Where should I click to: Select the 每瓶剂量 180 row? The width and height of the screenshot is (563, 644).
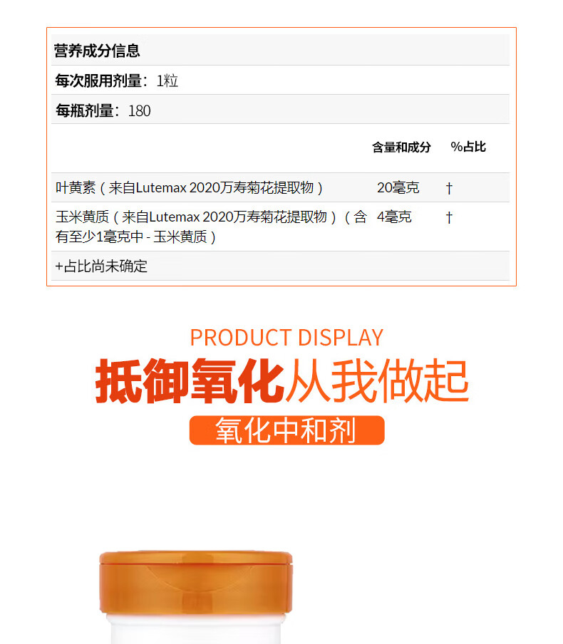[x=280, y=110]
